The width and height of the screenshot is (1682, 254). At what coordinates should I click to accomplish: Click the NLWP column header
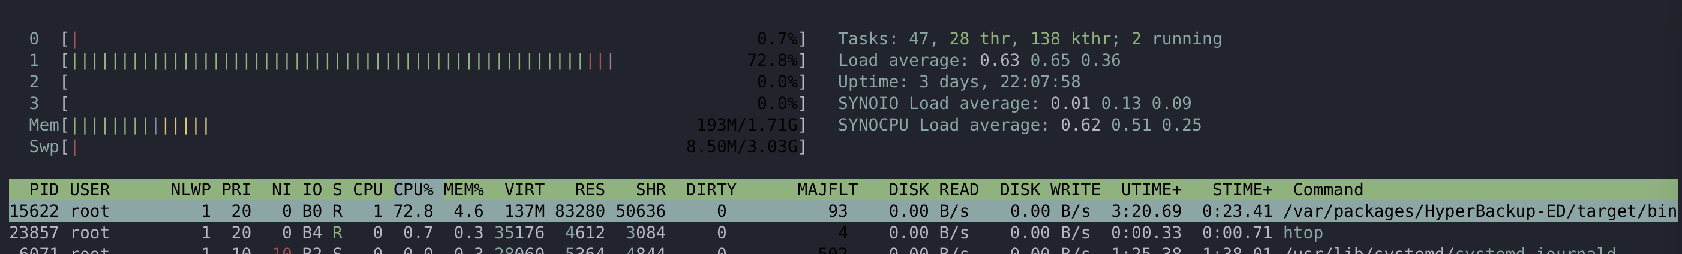point(191,189)
